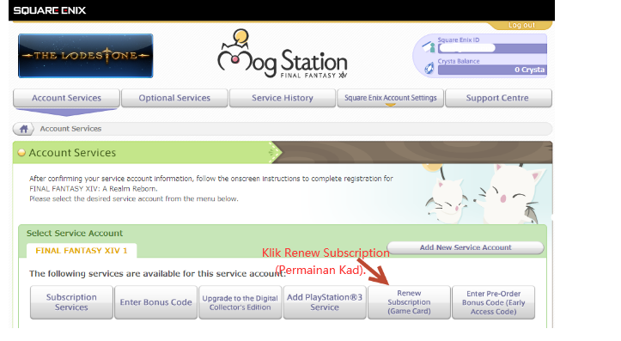
Task: Open Subscription Services
Action: 71,302
